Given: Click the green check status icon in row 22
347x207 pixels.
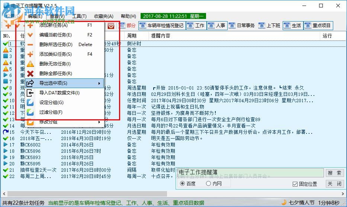Looking at the screenshot, I should [6, 177].
